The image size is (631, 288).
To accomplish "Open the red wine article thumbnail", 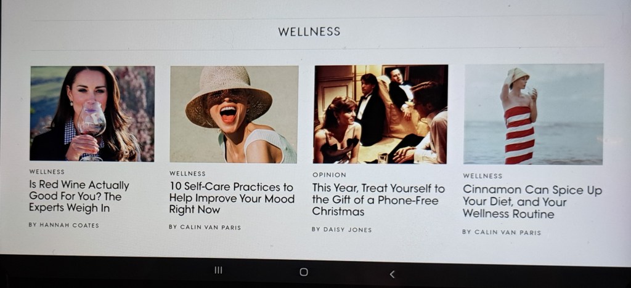I will click(x=92, y=114).
